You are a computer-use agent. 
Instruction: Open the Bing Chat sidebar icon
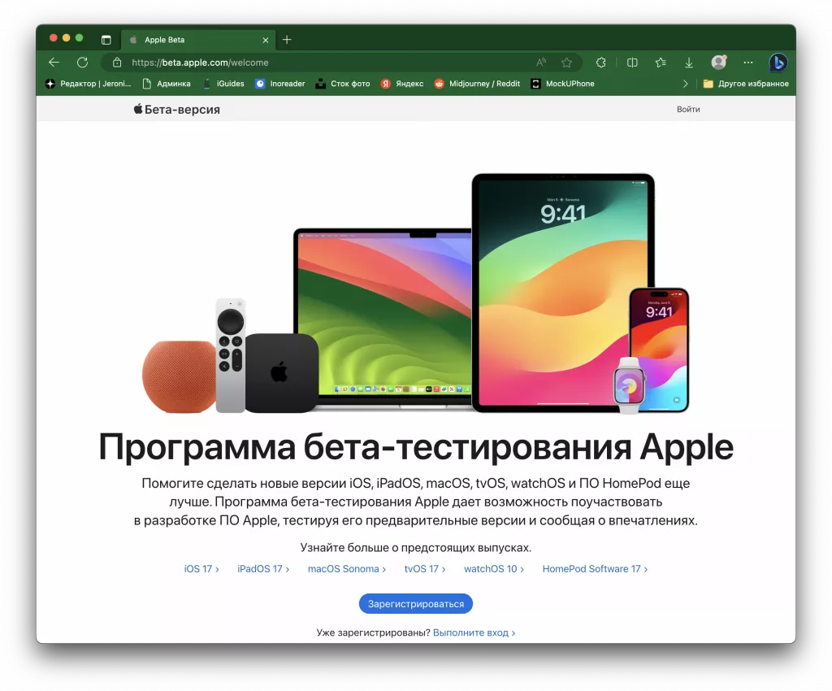[x=778, y=62]
